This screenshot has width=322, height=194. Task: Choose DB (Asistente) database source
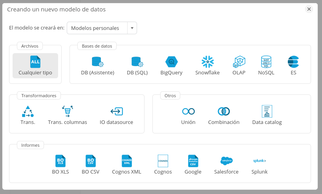pyautogui.click(x=97, y=62)
